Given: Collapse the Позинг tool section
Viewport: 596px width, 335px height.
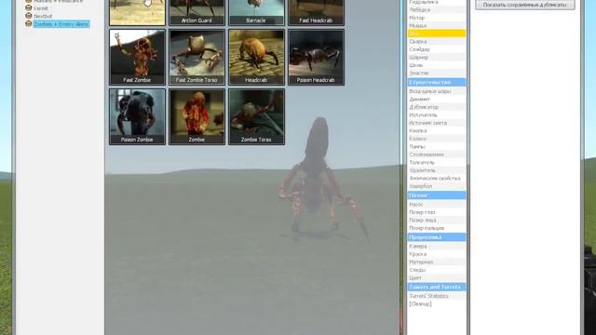Looking at the screenshot, I should click(x=437, y=195).
